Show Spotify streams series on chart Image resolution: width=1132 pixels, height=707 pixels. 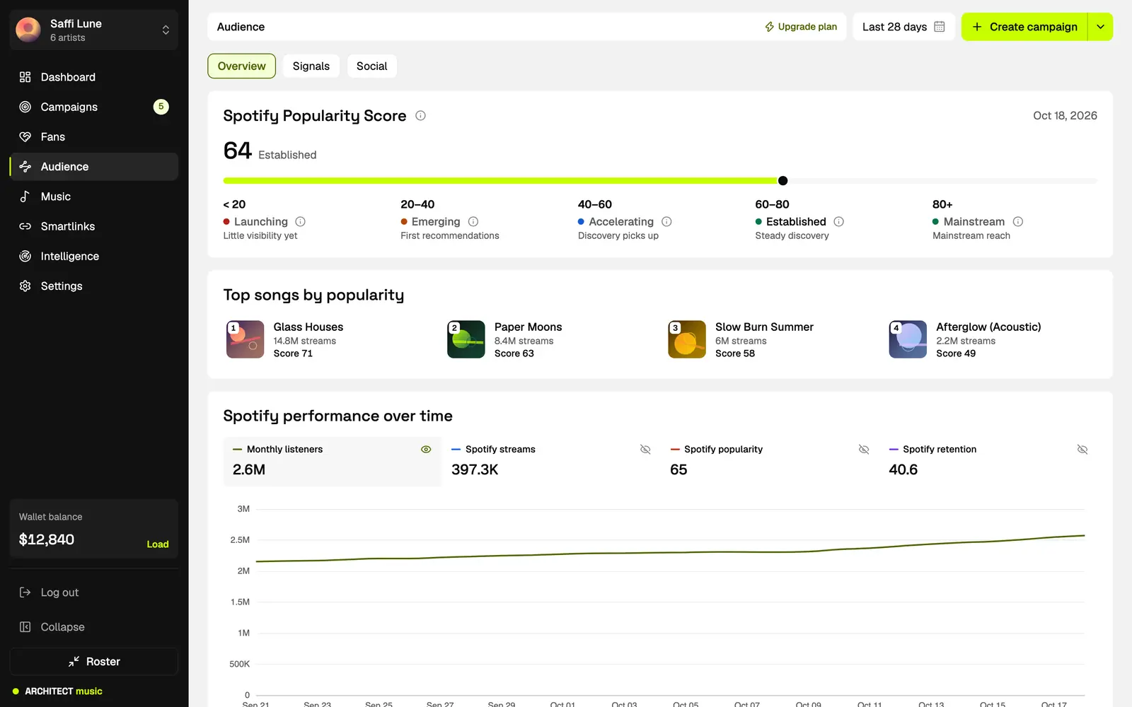pyautogui.click(x=645, y=449)
